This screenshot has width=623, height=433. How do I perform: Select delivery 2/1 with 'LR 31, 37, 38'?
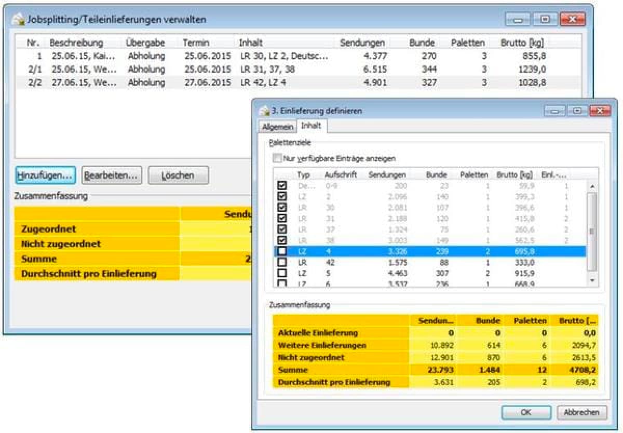click(299, 69)
